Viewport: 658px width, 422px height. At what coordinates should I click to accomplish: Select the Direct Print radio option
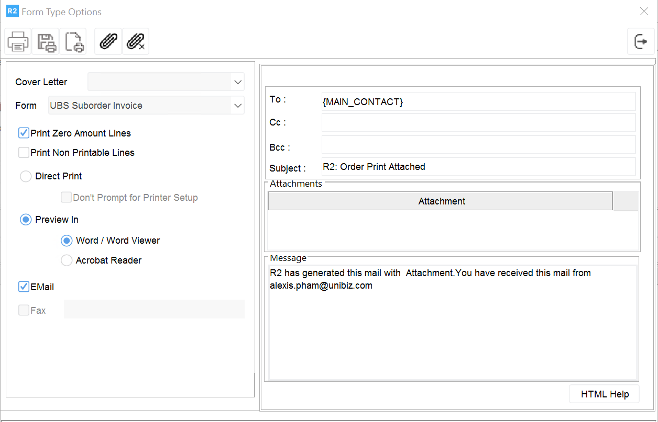point(26,176)
